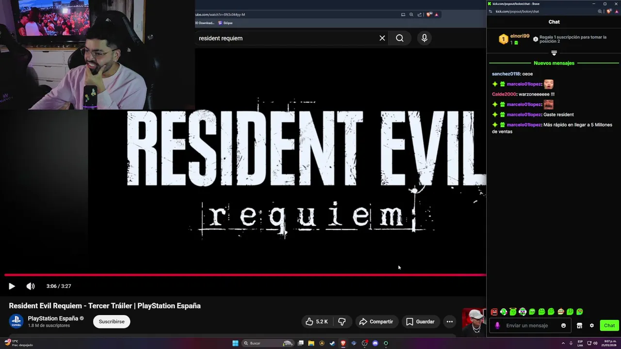Click username Calde2000 in chat
Viewport: 621px width, 349px height.
click(x=504, y=94)
